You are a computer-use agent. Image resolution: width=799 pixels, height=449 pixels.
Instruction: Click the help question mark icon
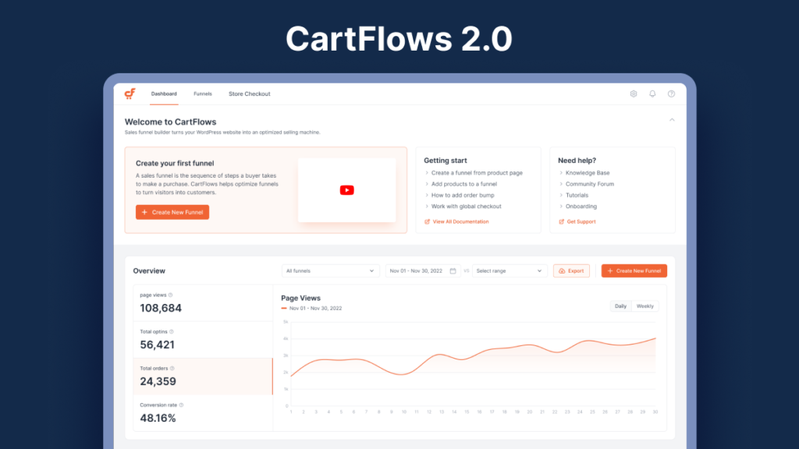[671, 94]
